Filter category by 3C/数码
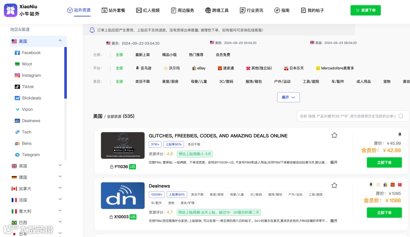 [x=226, y=82]
